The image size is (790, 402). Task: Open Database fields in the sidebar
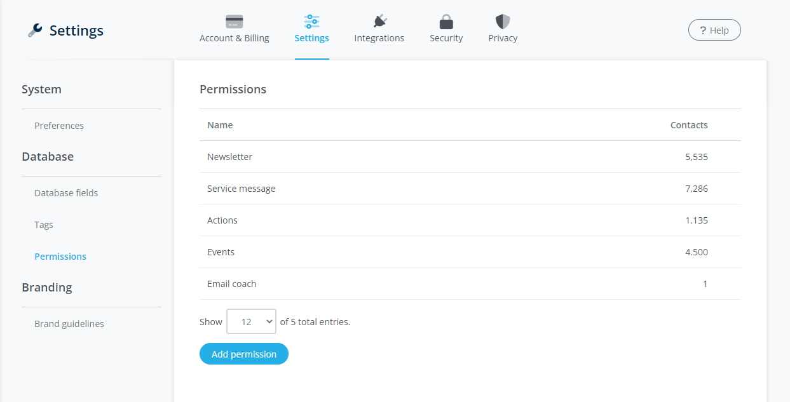click(66, 193)
